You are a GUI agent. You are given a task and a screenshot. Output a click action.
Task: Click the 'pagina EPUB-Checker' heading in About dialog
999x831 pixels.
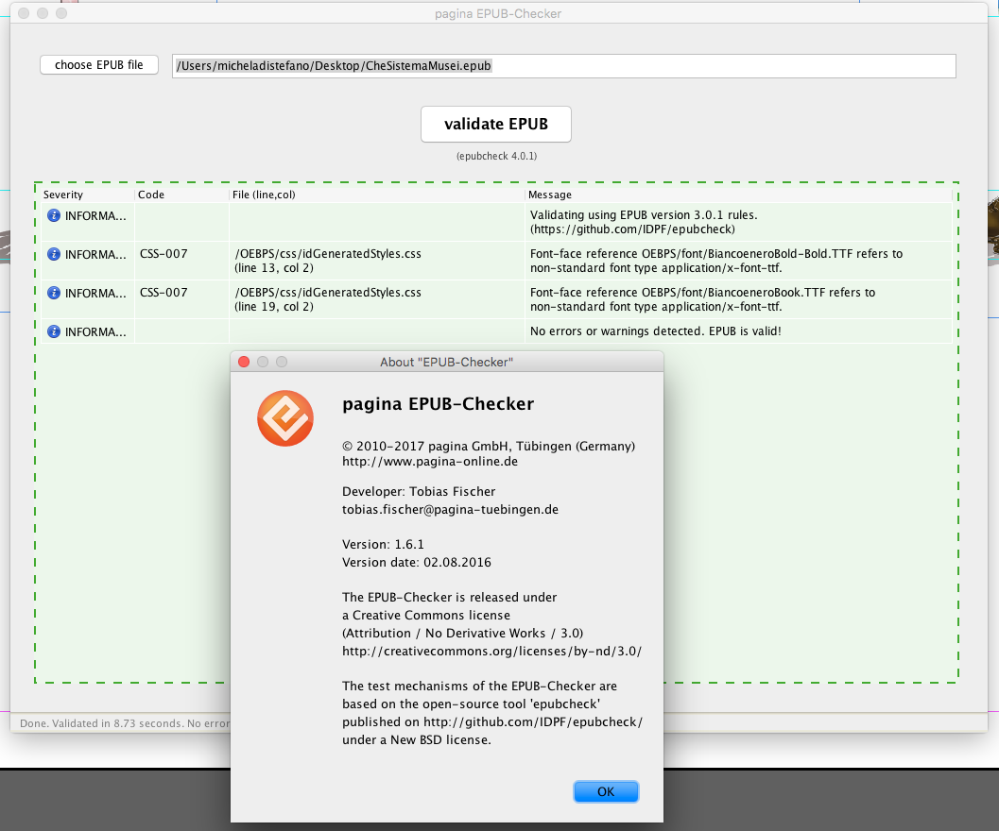click(439, 404)
